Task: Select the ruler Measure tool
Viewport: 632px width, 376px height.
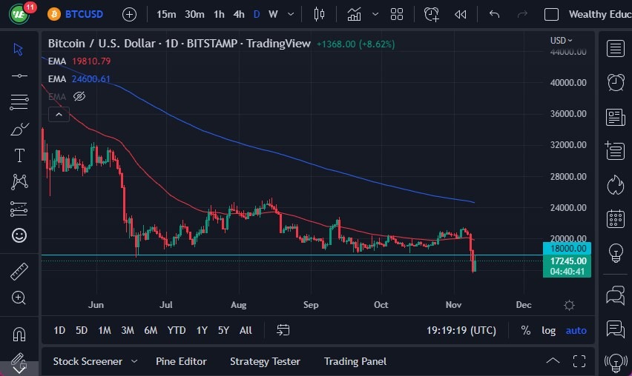Action: coord(19,272)
